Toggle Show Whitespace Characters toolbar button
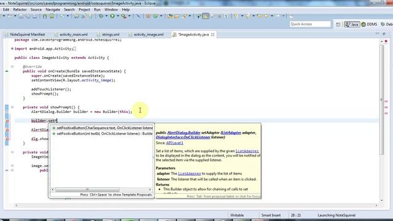This screenshot has height=221, width=393. point(226,17)
